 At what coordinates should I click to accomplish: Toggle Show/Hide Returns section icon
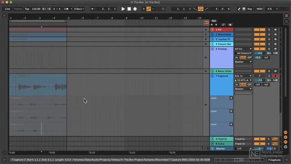point(286,137)
